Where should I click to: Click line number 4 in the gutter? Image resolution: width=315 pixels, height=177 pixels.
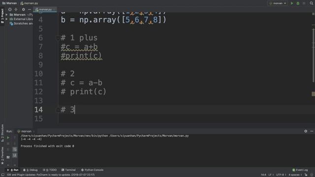40,20
